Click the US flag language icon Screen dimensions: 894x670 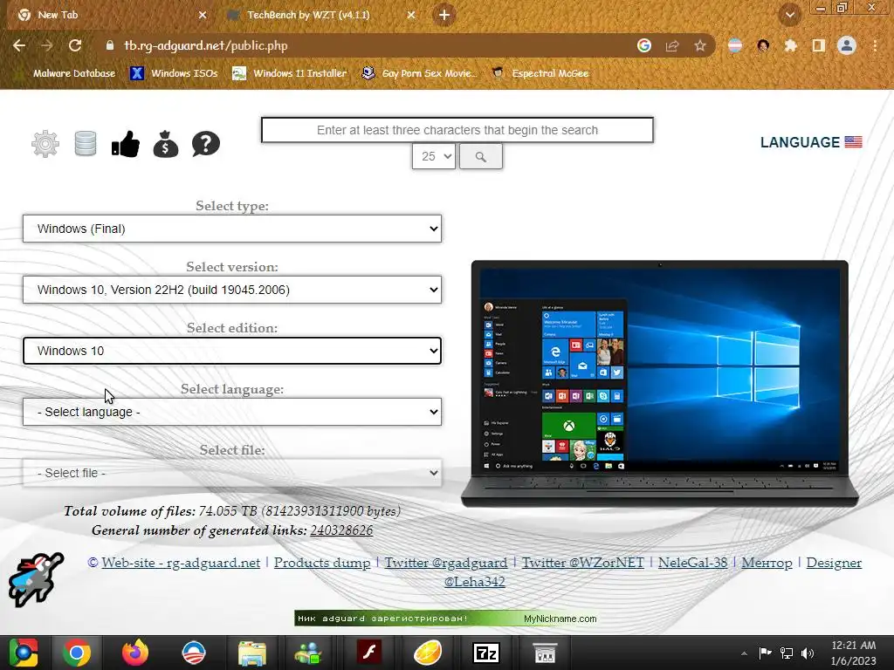click(853, 142)
